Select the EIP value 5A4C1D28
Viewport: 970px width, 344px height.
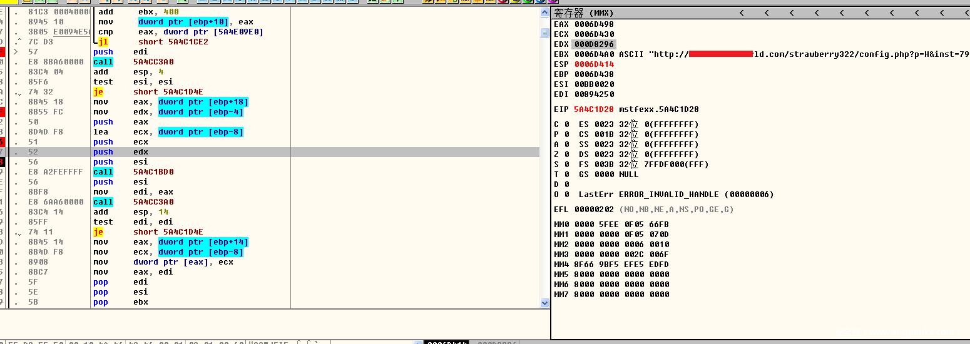pyautogui.click(x=594, y=109)
